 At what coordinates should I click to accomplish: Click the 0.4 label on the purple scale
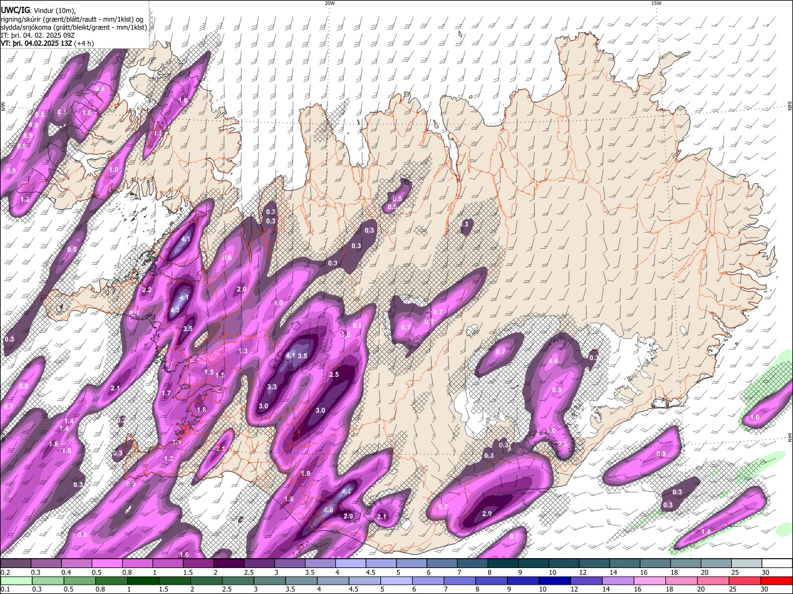click(66, 572)
